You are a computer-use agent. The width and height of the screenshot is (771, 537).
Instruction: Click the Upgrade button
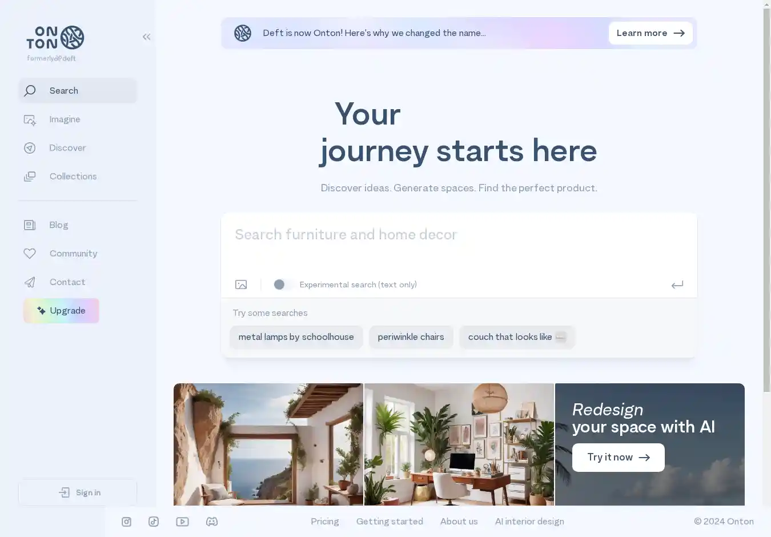click(x=61, y=311)
